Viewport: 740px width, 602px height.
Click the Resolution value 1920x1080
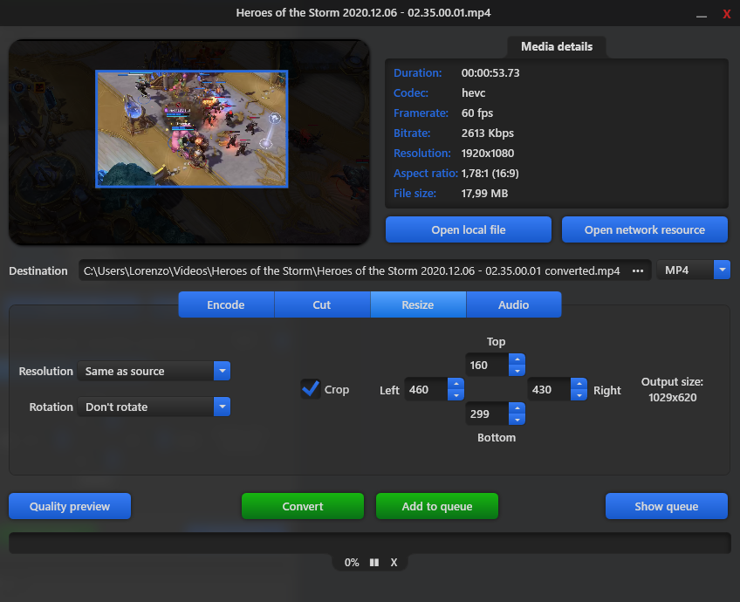(x=488, y=154)
